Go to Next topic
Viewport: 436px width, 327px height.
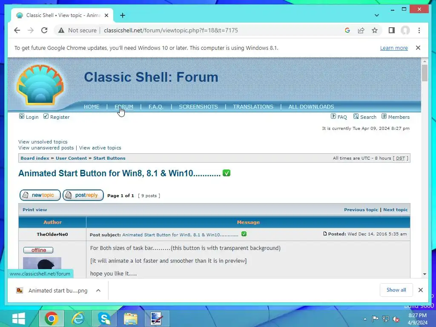[x=396, y=209]
